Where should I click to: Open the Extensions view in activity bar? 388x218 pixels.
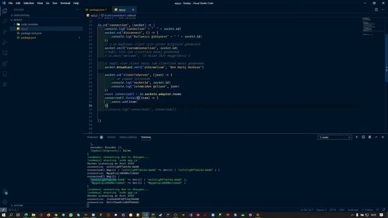[x=5, y=64]
